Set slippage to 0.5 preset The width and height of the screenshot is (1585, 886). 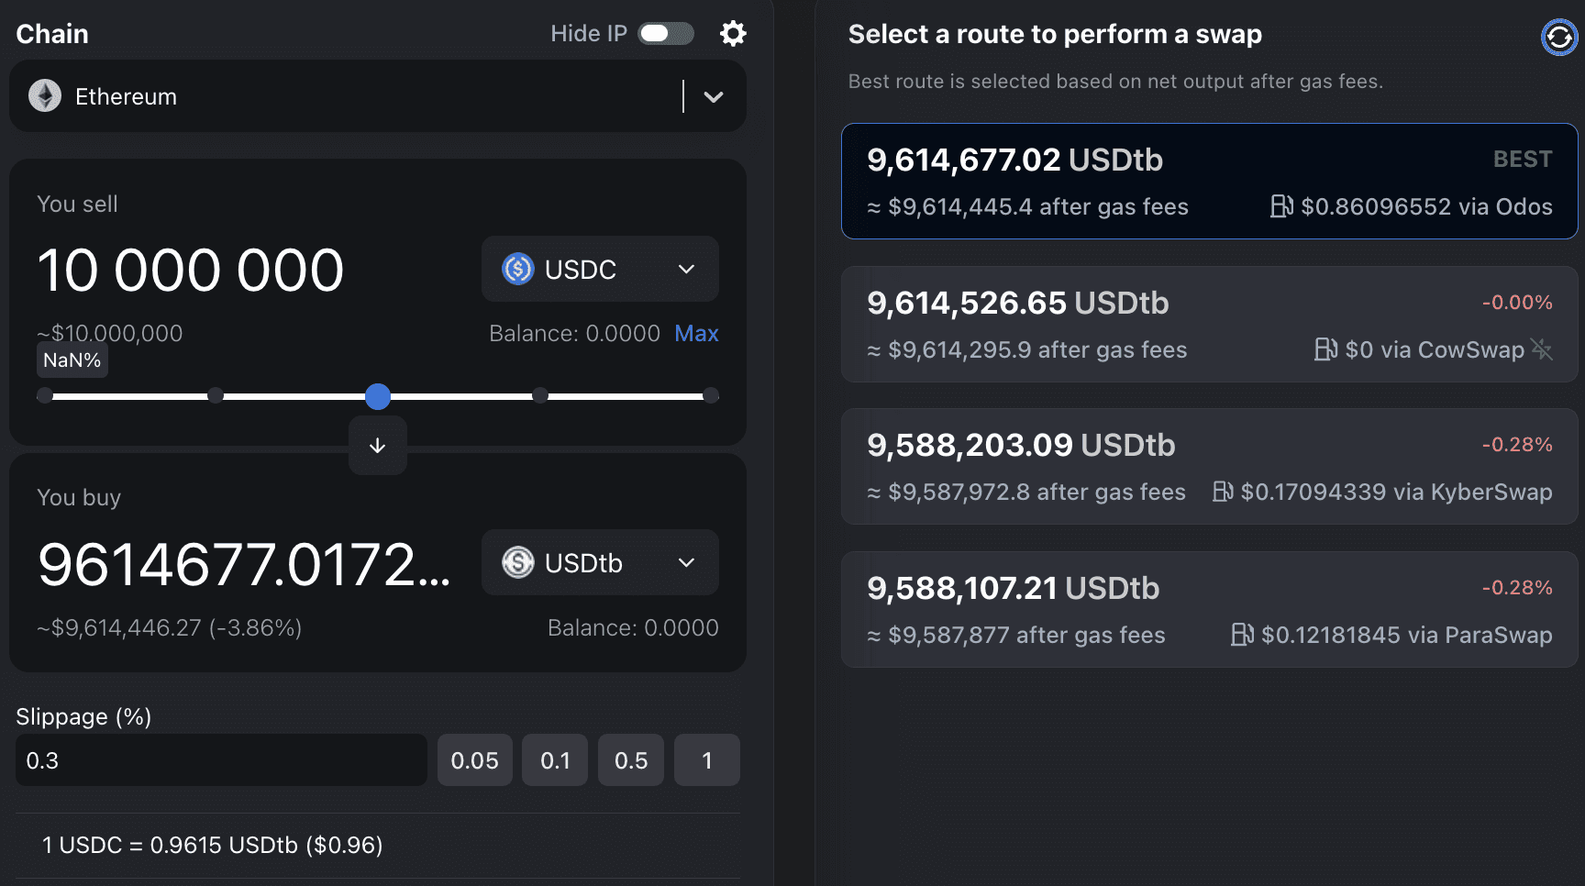coord(630,760)
